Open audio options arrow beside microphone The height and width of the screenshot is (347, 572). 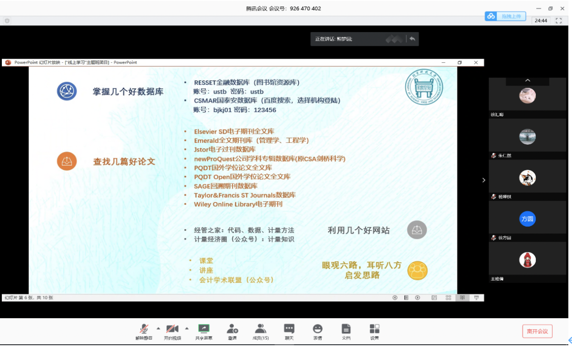158,328
